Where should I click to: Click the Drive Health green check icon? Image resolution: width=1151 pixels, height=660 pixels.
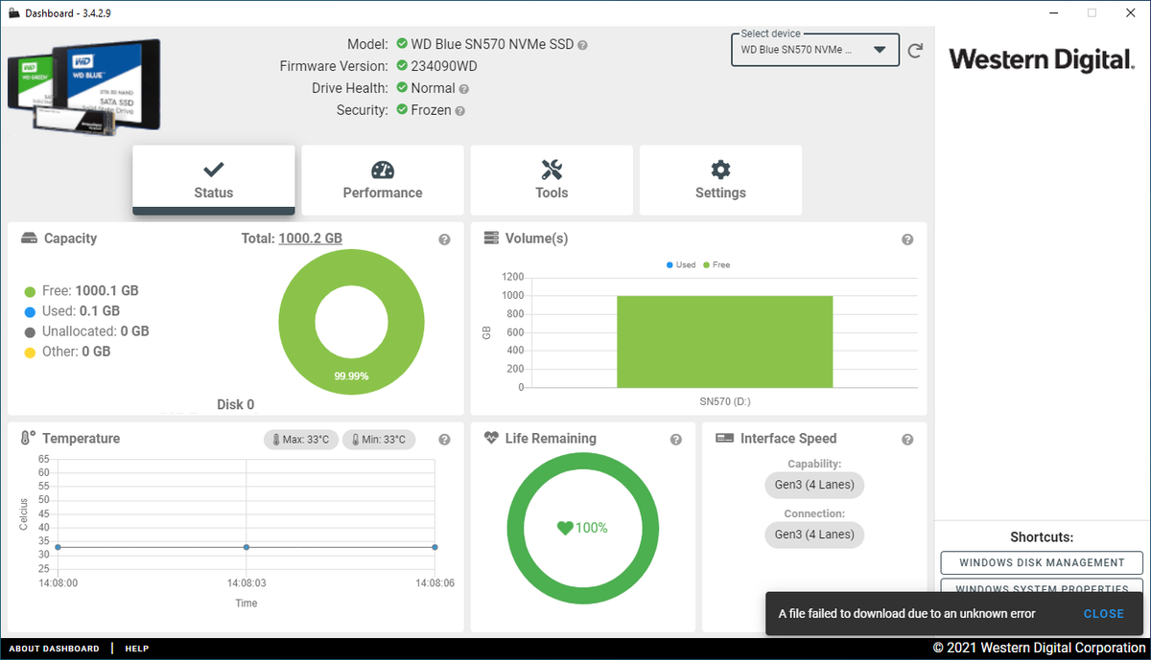(x=402, y=88)
